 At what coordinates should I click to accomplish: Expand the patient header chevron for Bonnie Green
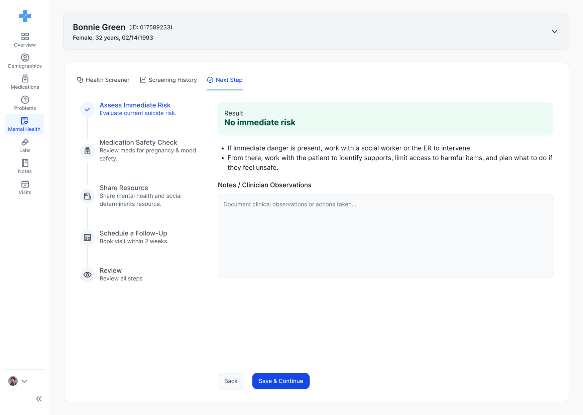555,31
